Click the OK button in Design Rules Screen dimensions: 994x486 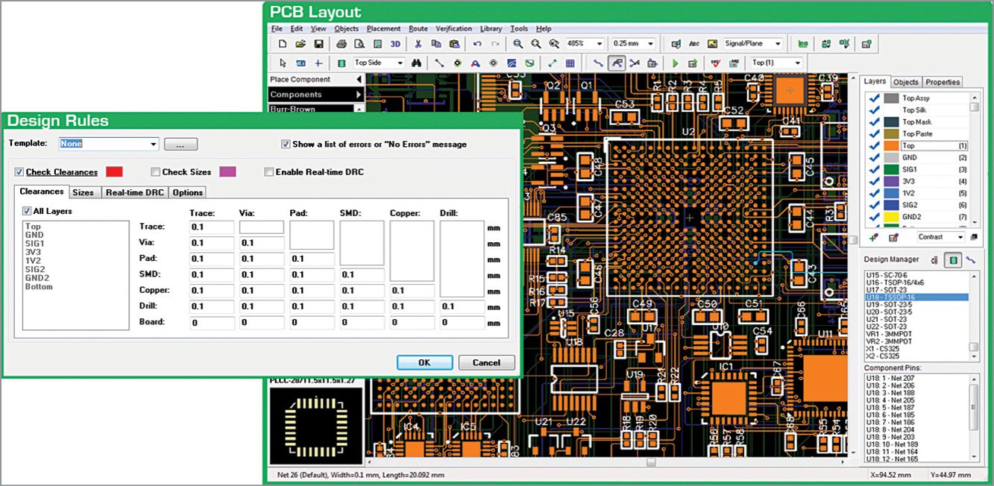point(424,362)
